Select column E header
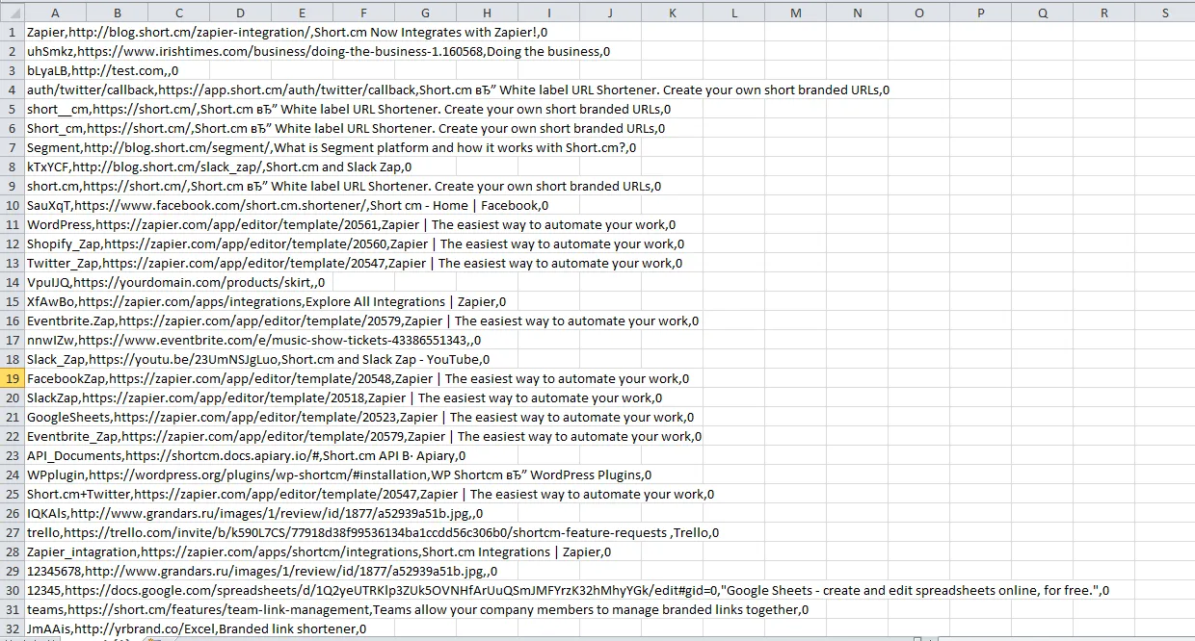Viewport: 1195px width, 641px height. pos(302,13)
